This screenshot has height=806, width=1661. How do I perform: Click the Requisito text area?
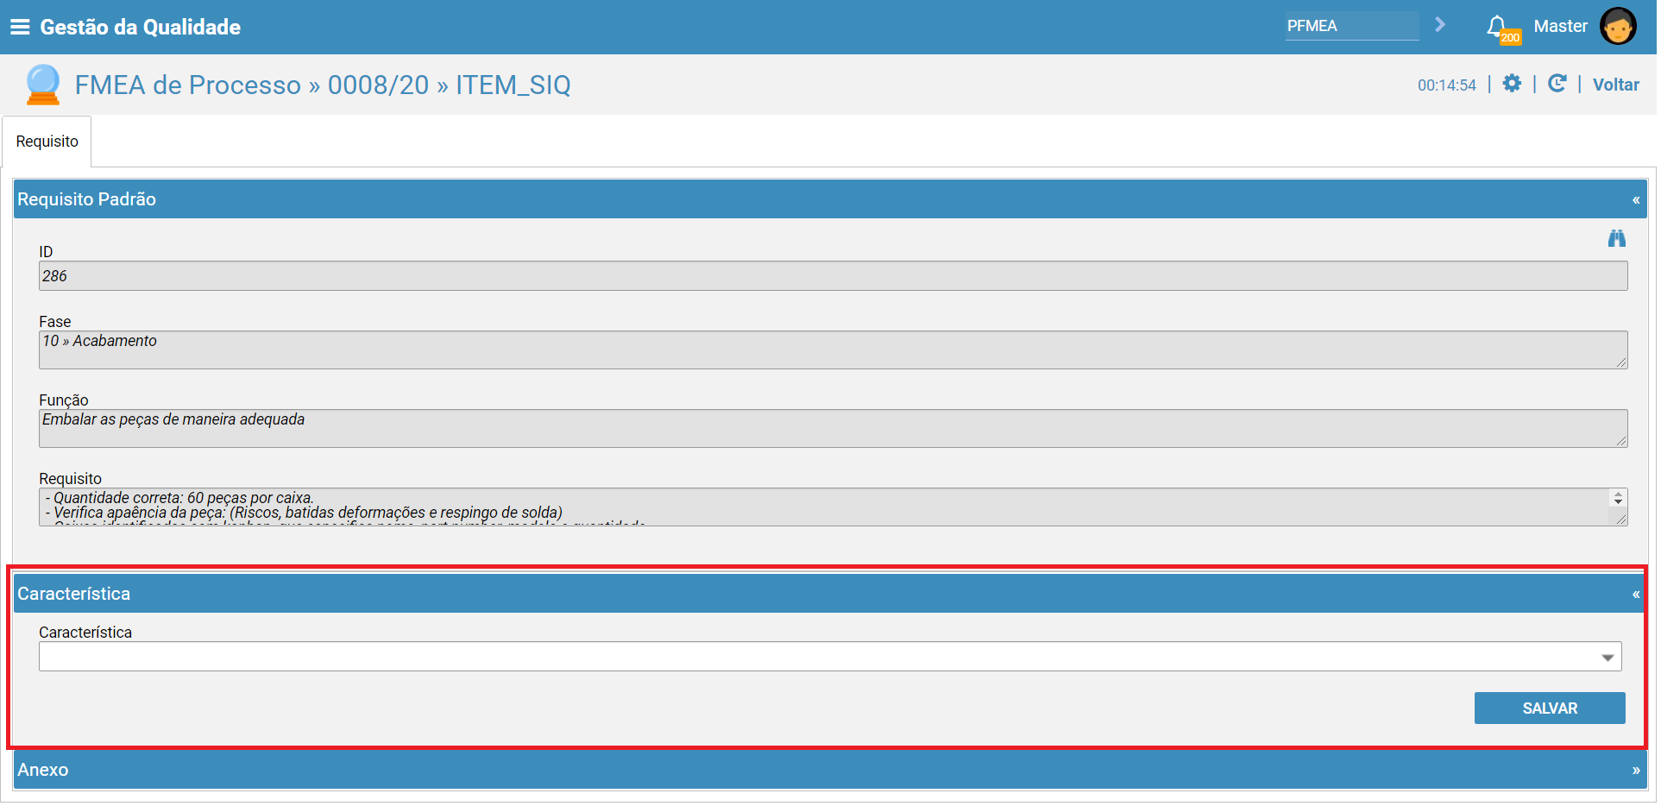[x=835, y=508]
